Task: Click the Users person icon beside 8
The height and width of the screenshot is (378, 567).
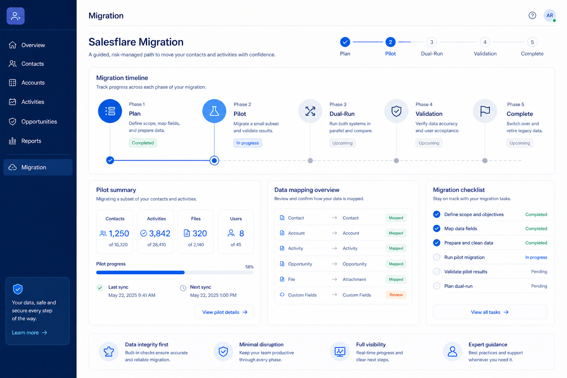Action: [231, 233]
